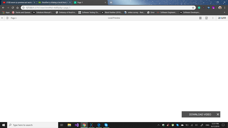This screenshot has height=128, width=228.
Task: Open OneDrive cloud tray icon
Action: tap(182, 125)
